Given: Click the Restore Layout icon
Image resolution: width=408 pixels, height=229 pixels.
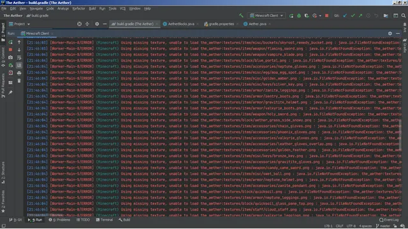Looking at the screenshot, I should pyautogui.click(x=10, y=83).
